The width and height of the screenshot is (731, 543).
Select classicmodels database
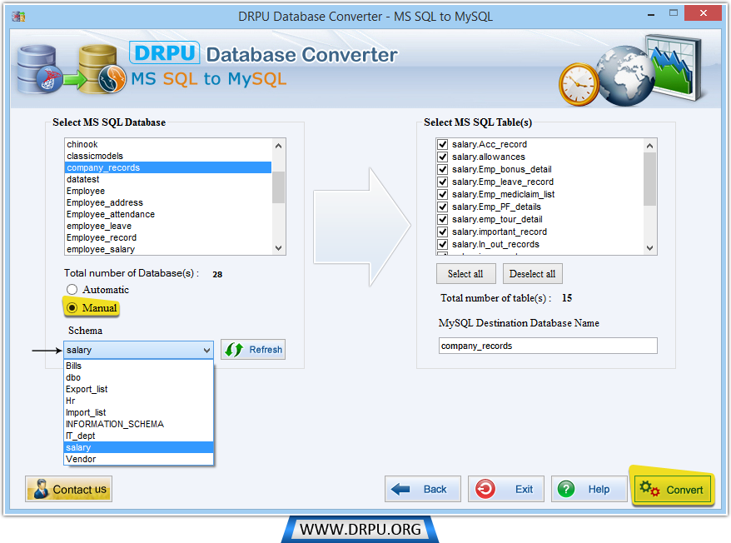pyautogui.click(x=168, y=156)
